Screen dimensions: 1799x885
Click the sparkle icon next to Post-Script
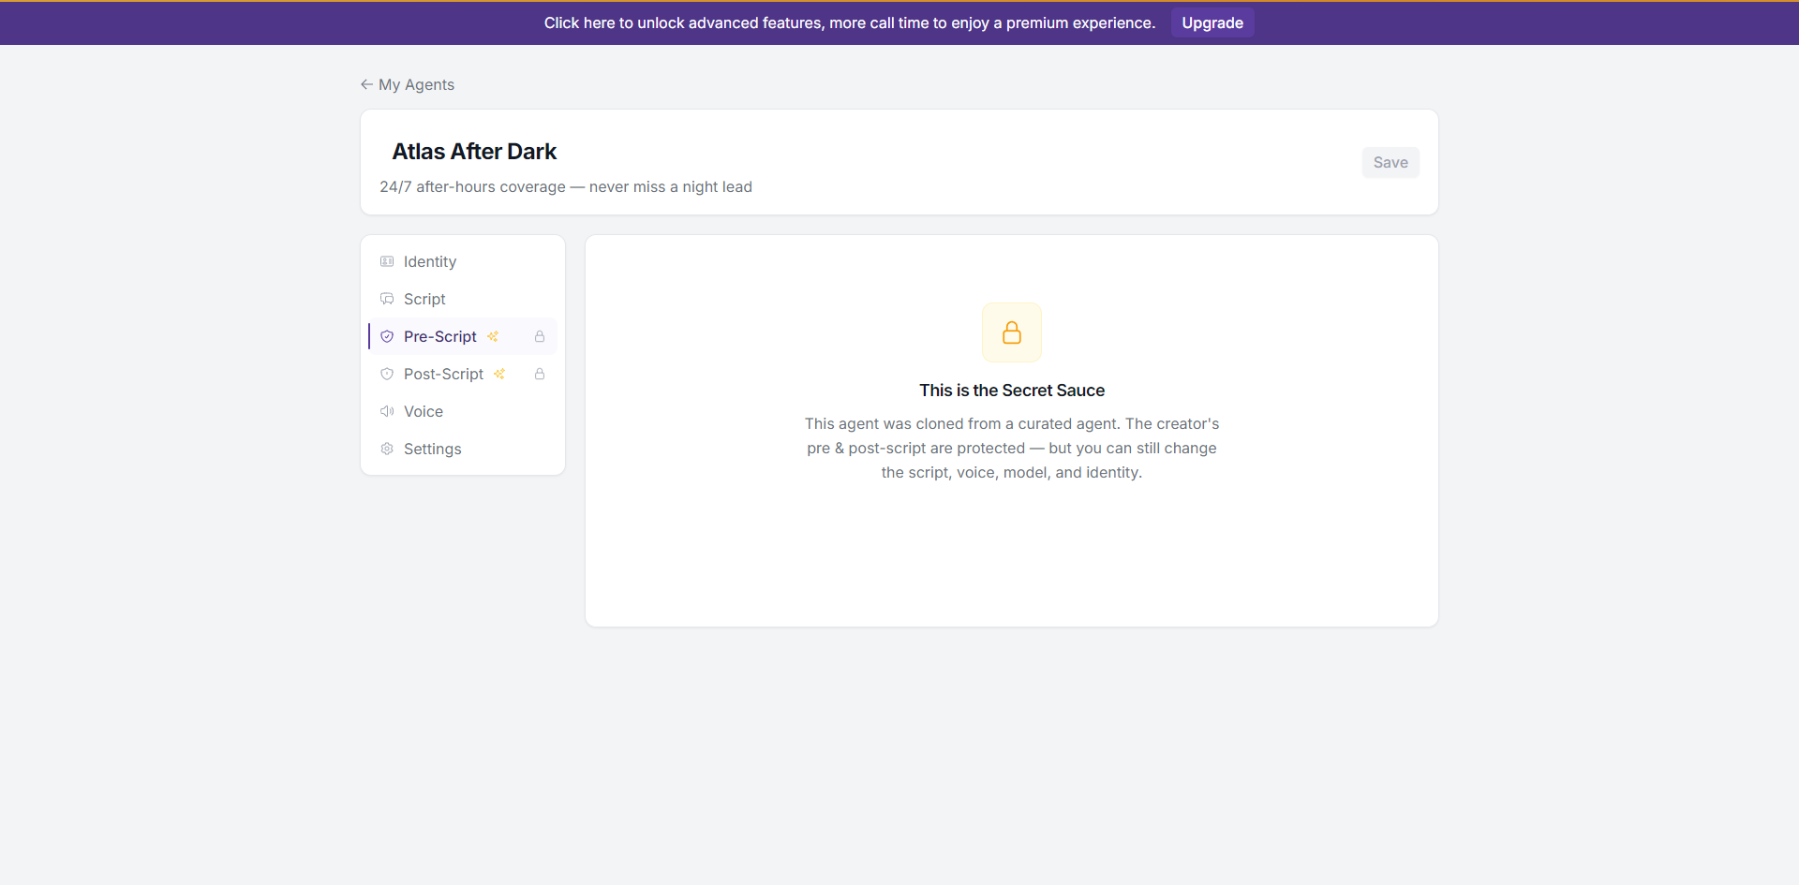499,374
